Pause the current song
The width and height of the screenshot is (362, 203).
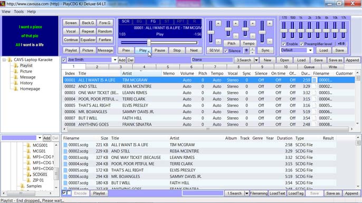(x=160, y=50)
